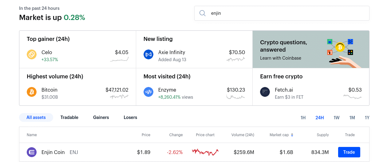The height and width of the screenshot is (162, 379).
Task: Click the Bitcoin orange logo icon
Action: 32,92
